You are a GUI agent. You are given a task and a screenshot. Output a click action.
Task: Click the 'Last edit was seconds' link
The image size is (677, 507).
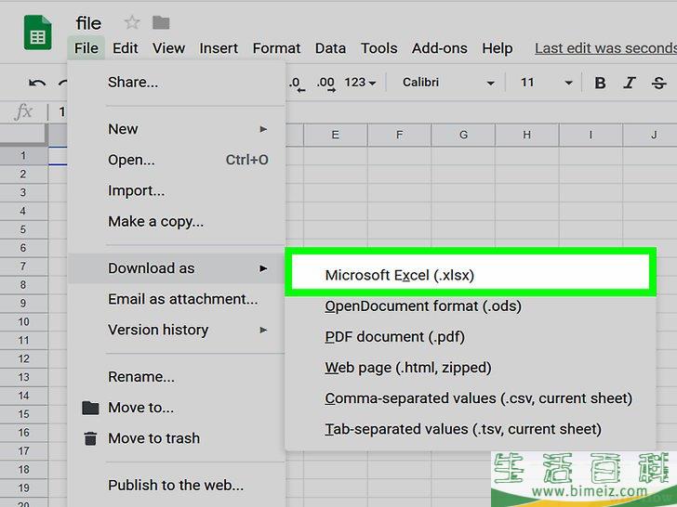(605, 48)
